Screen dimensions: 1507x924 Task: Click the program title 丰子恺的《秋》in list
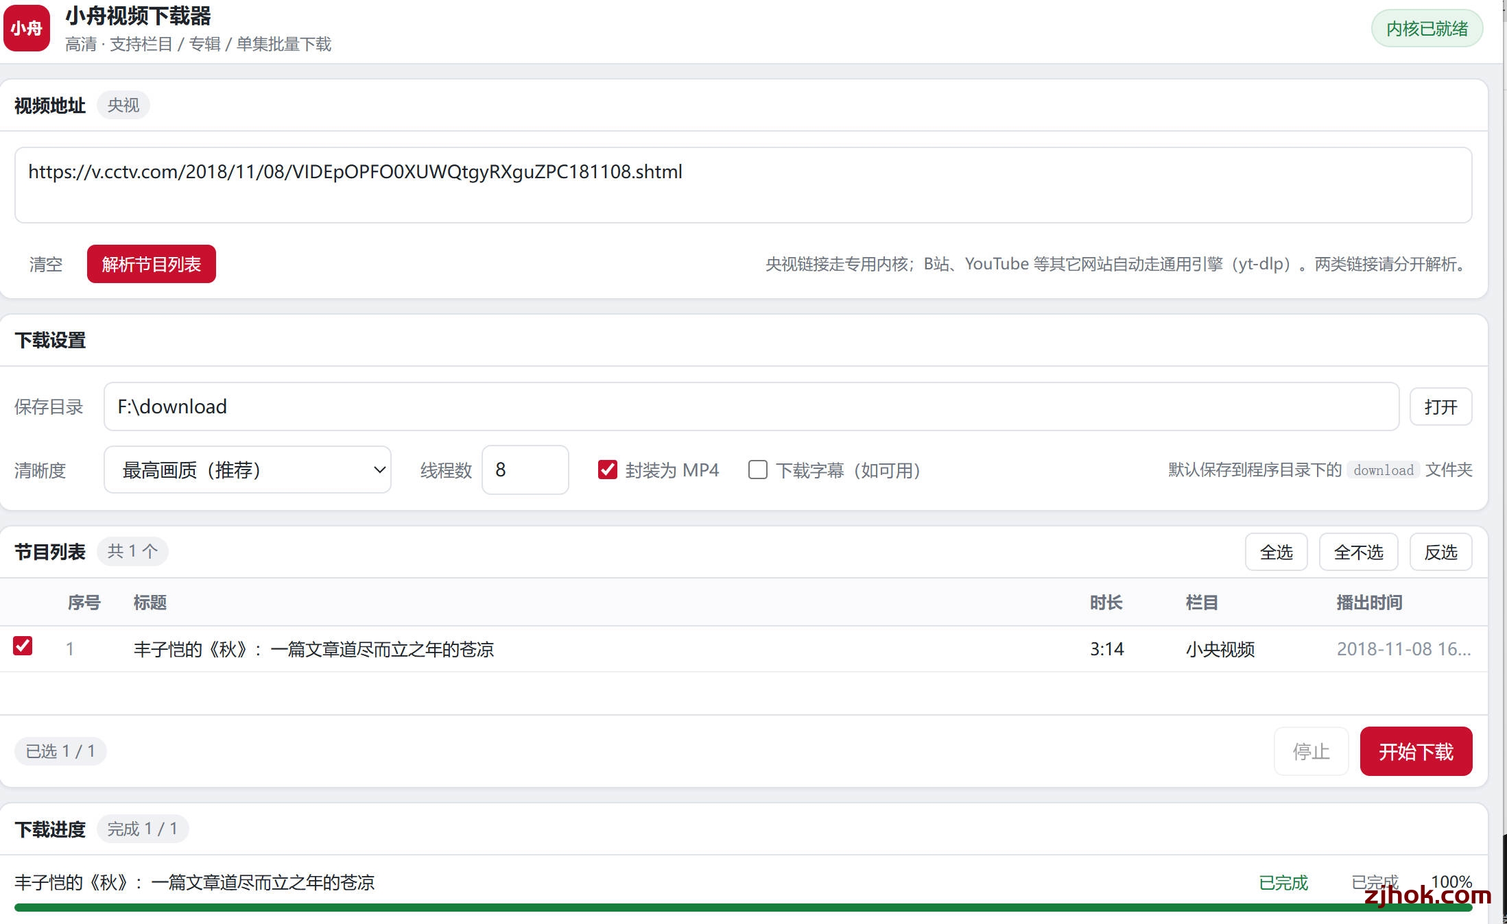pos(313,649)
